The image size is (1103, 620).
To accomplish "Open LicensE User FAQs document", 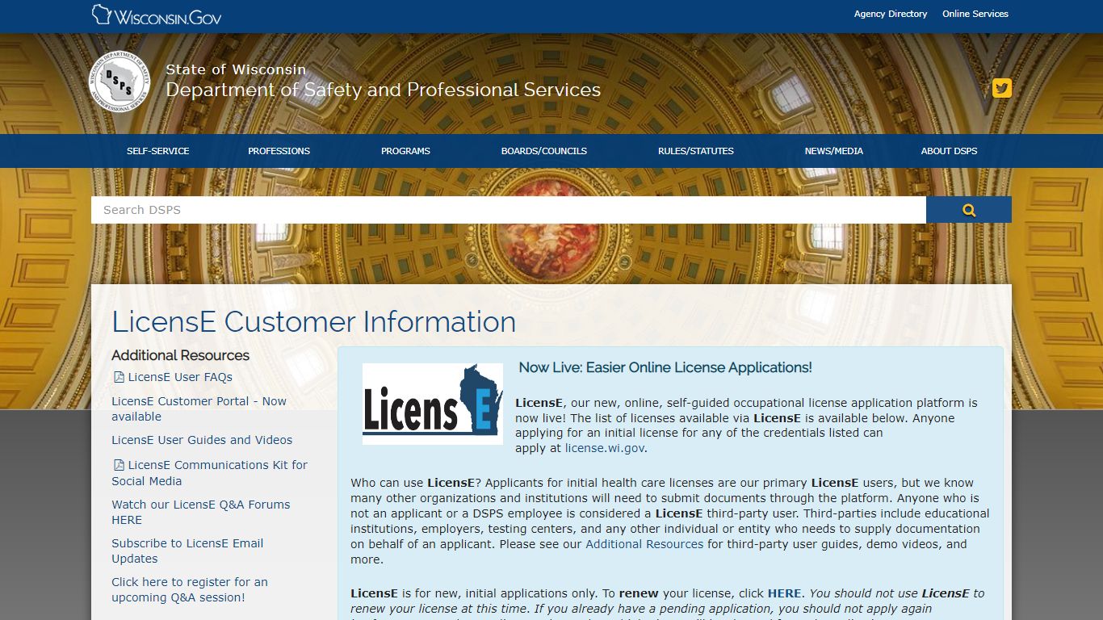I will coord(180,377).
